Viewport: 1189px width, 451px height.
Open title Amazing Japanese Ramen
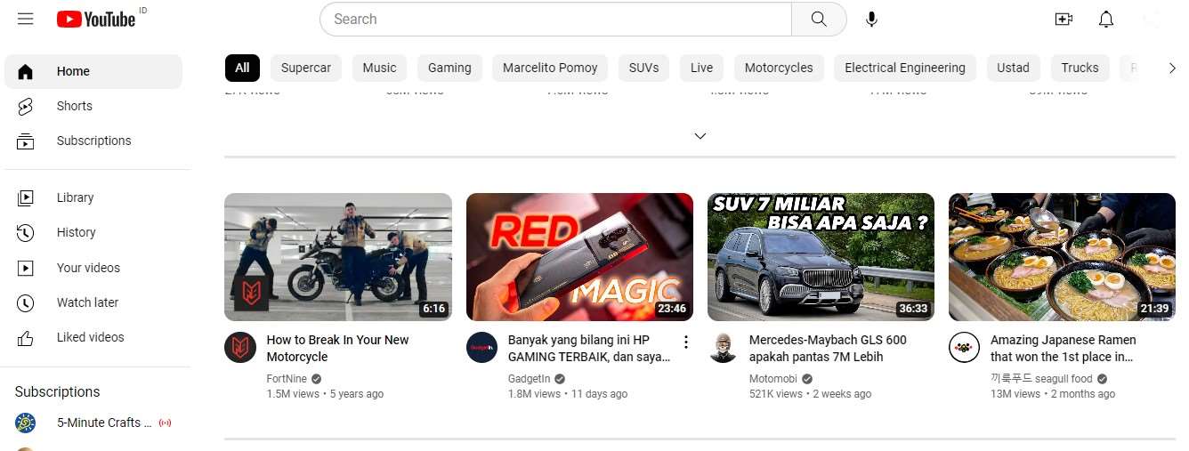(x=1063, y=349)
